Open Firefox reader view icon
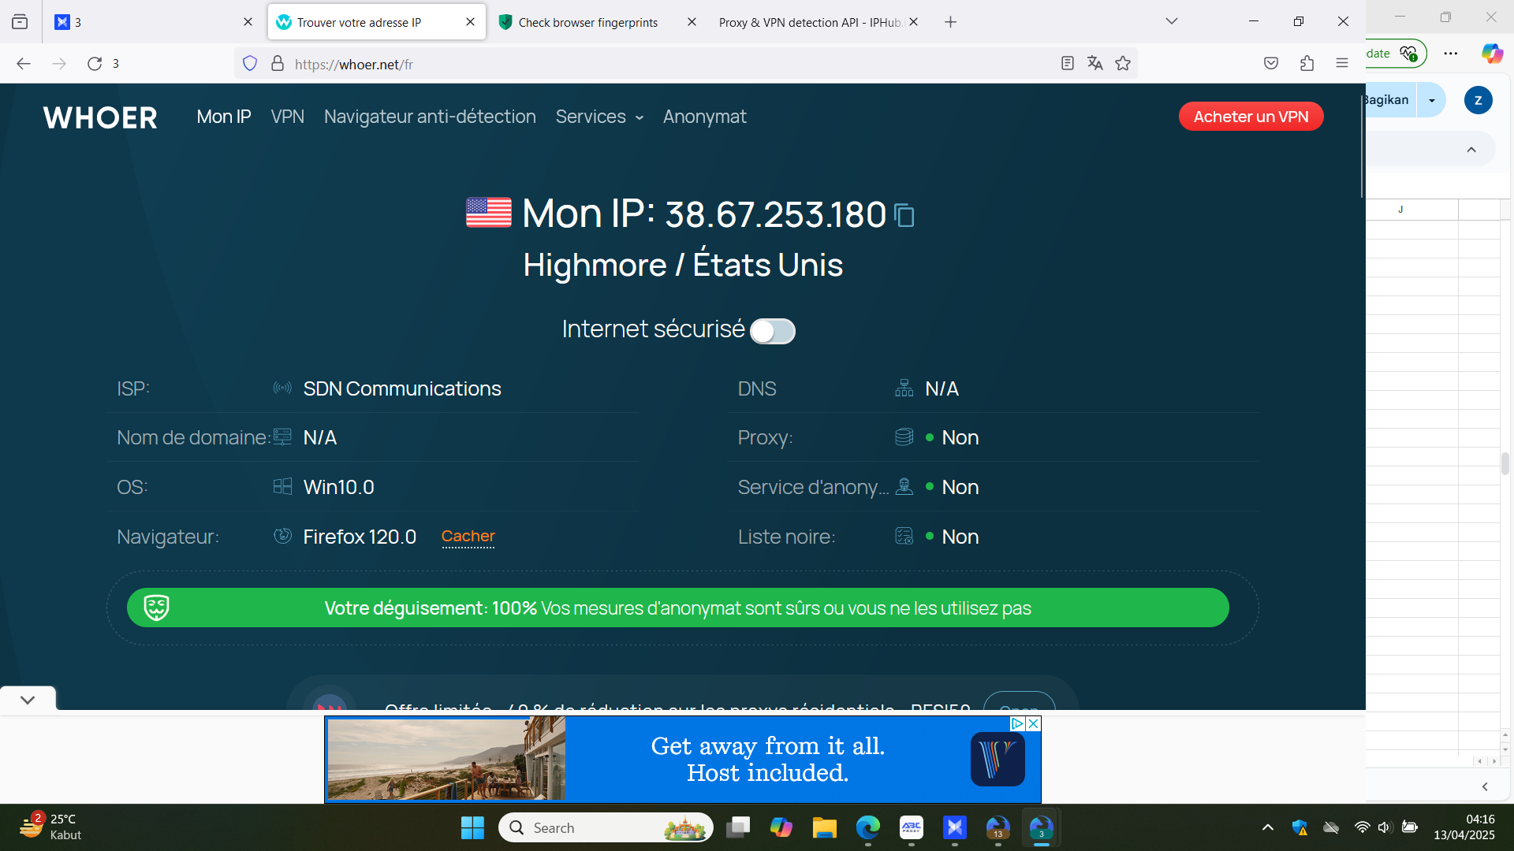This screenshot has height=851, width=1514. 1068,64
